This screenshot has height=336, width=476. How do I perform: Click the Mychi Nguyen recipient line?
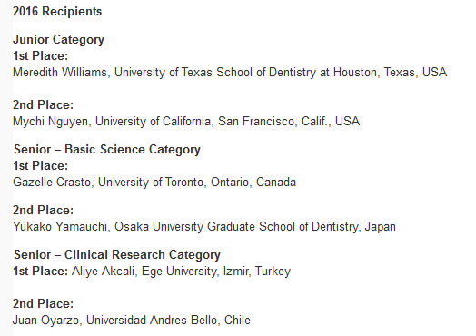pos(186,122)
